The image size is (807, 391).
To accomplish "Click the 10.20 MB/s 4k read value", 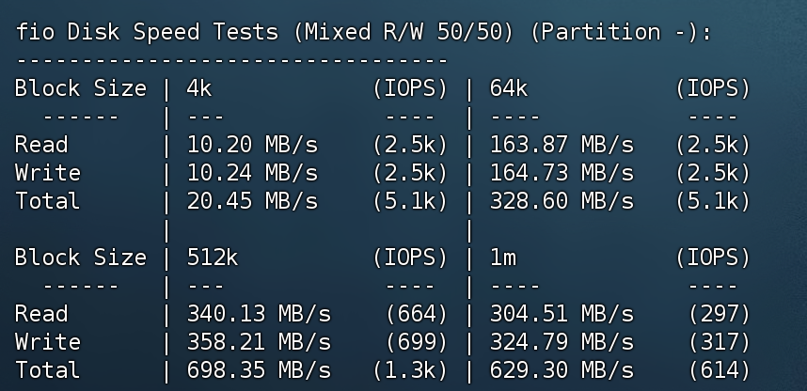I will pyautogui.click(x=252, y=145).
